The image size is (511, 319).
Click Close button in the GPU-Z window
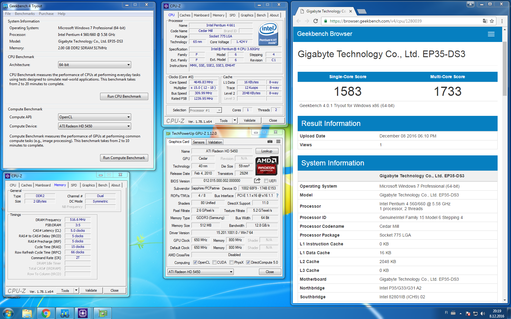pos(270,272)
